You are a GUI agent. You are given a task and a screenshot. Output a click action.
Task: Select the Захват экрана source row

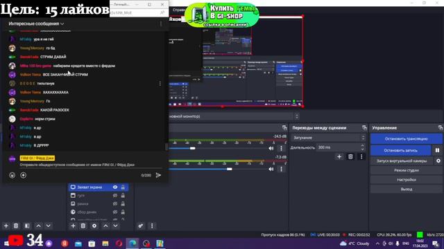tap(99, 187)
